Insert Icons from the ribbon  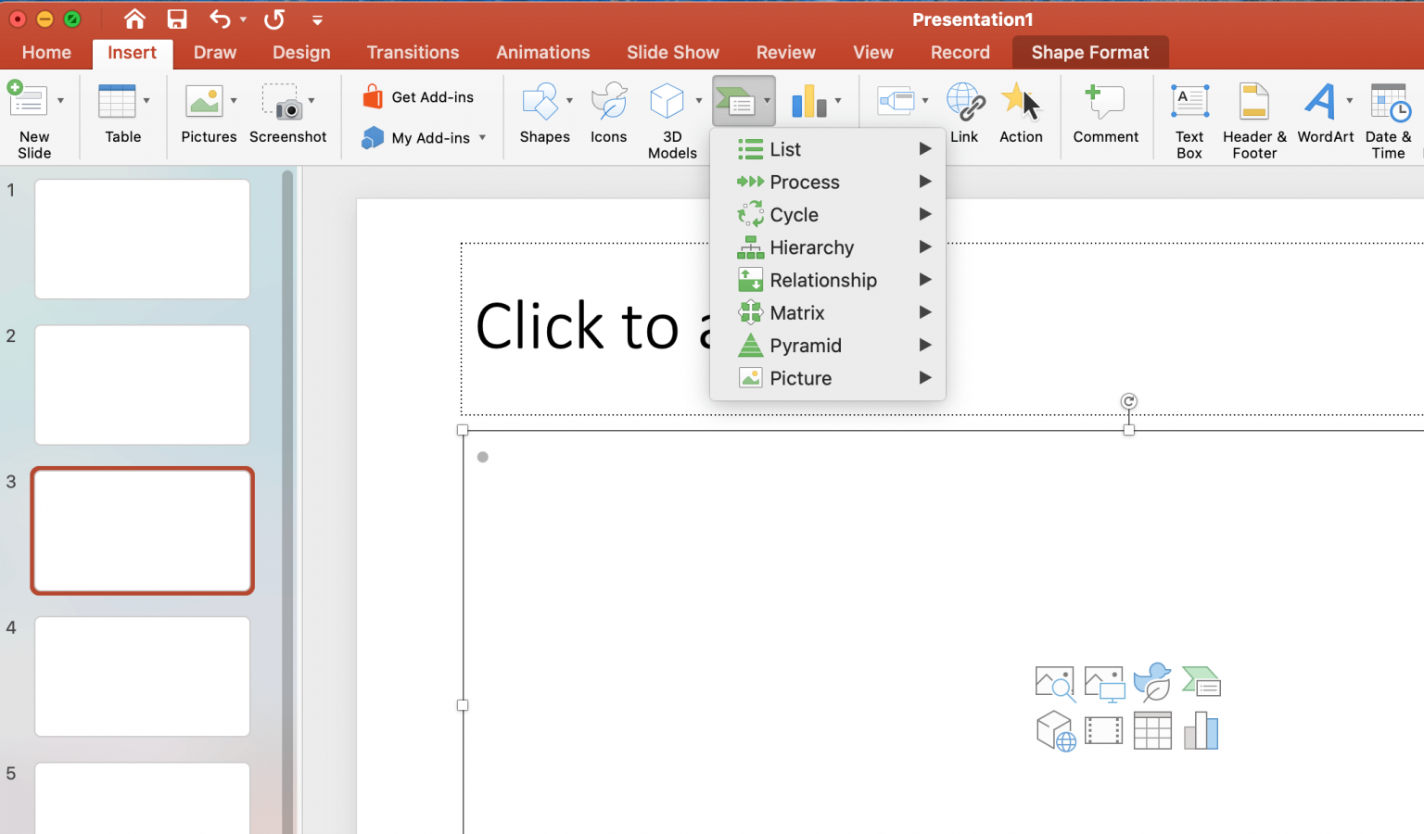click(x=608, y=111)
